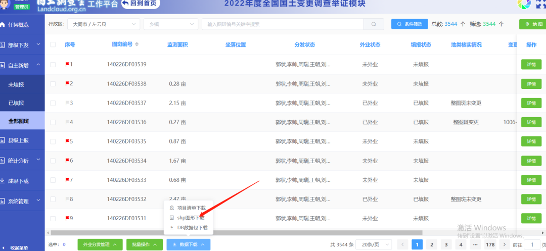This screenshot has height=251, width=546.
Task: Expand the 乡镇 township dropdown
Action: [x=170, y=24]
